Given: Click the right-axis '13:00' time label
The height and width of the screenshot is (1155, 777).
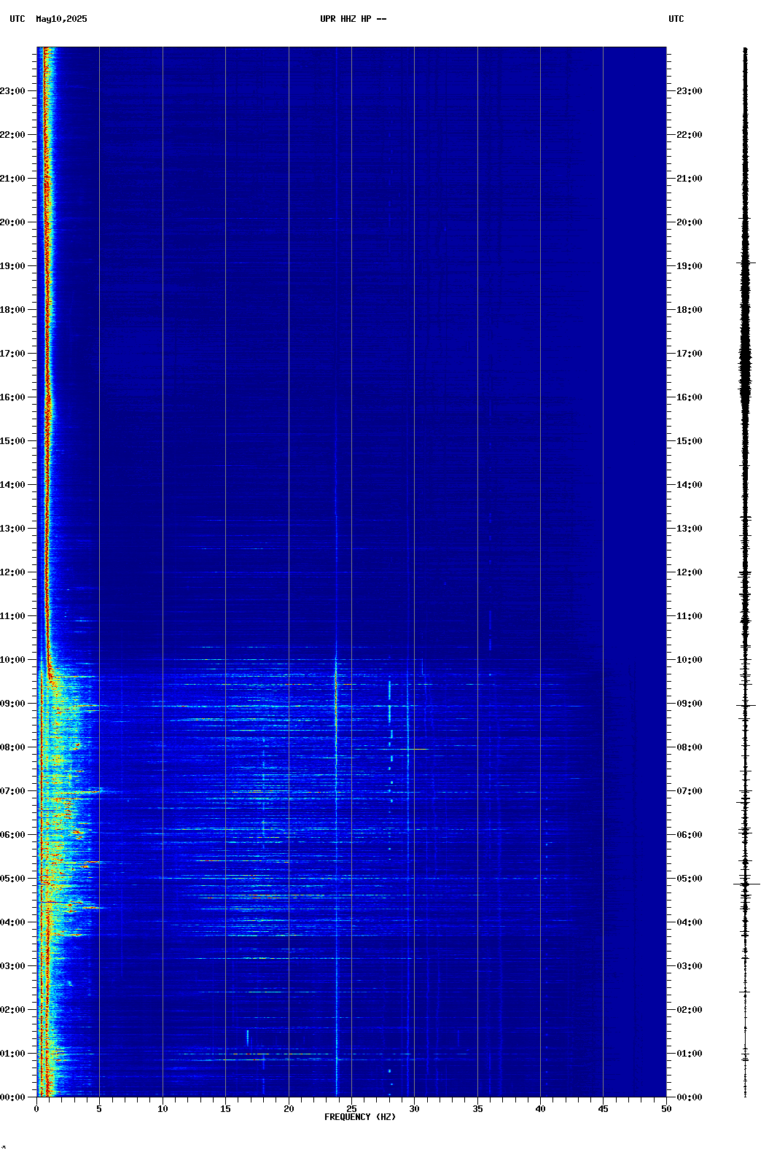Looking at the screenshot, I should click(690, 529).
